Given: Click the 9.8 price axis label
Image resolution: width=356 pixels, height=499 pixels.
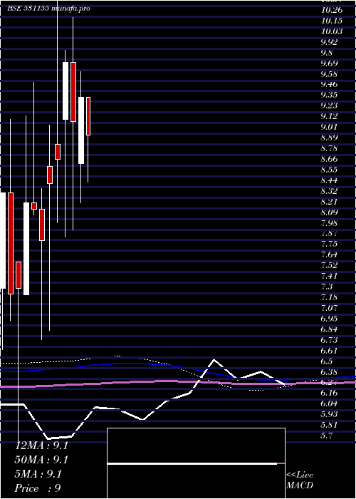Looking at the screenshot, I should pos(328,53).
